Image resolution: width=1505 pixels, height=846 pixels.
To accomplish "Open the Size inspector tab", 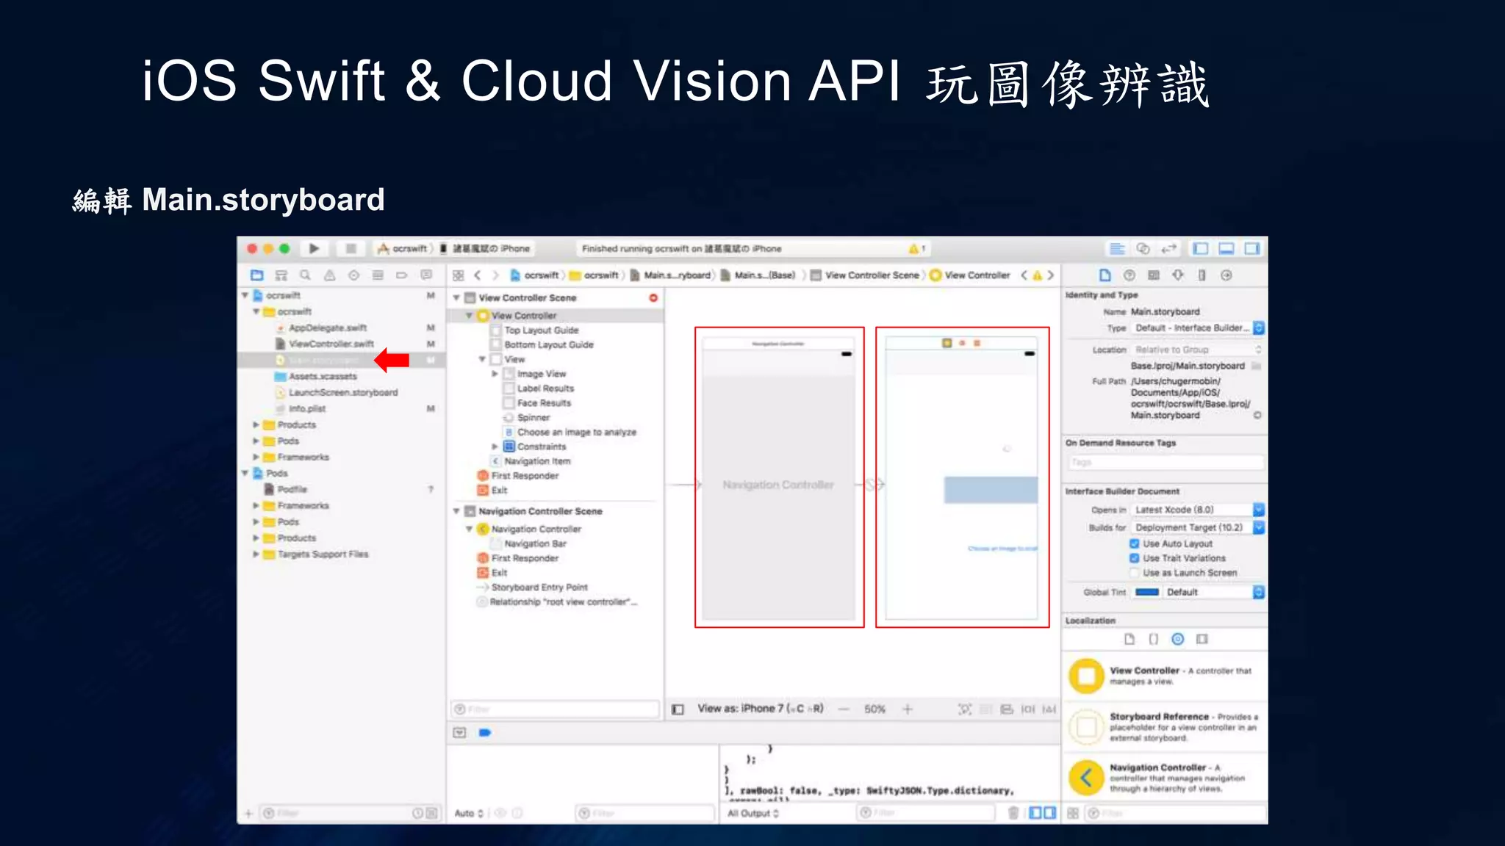I will pos(1202,275).
